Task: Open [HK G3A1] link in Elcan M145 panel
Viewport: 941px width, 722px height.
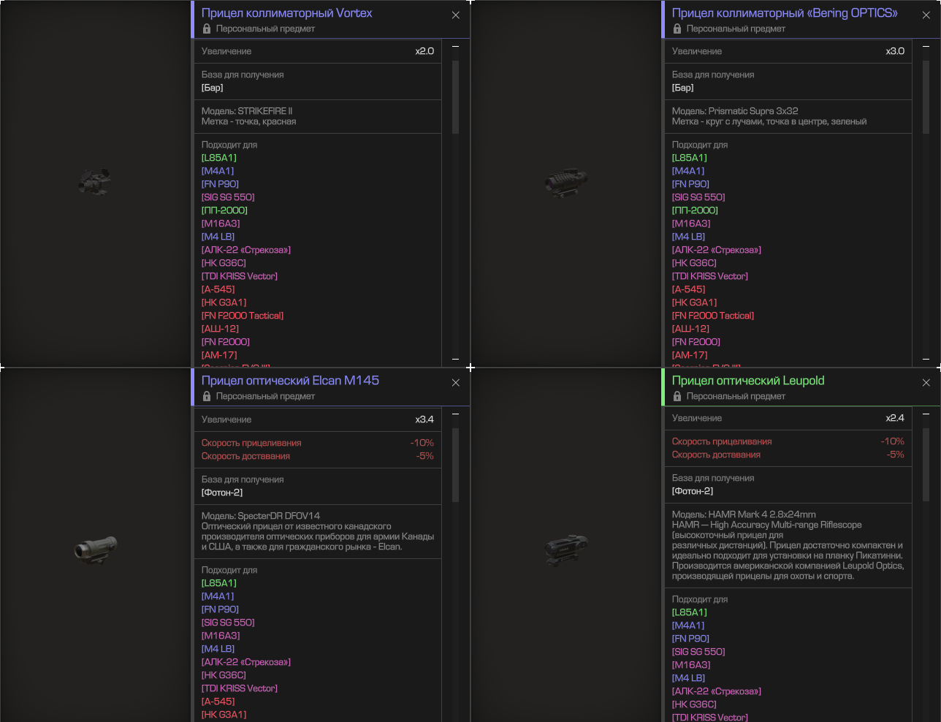Action: [224, 715]
